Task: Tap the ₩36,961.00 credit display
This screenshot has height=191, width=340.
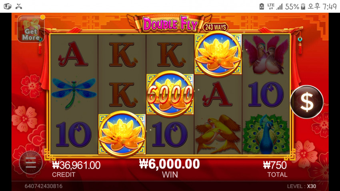Action: click(x=76, y=165)
